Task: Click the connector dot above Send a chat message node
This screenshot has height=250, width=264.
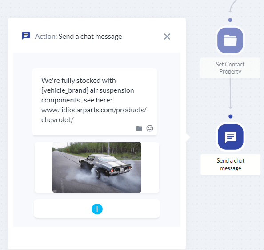Action: tap(231, 116)
